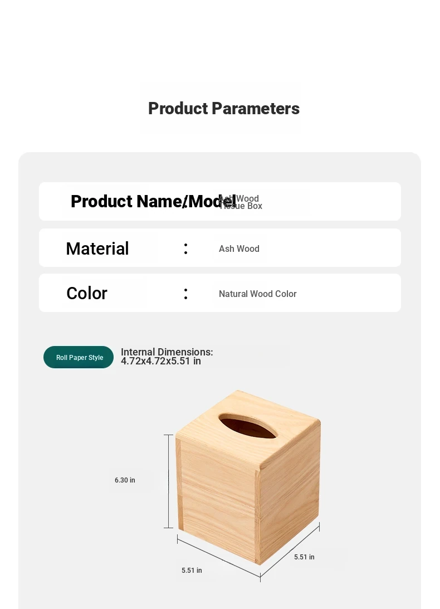Click the bottom-left width measurement line
440x609 pixels.
pyautogui.click(x=219, y=558)
